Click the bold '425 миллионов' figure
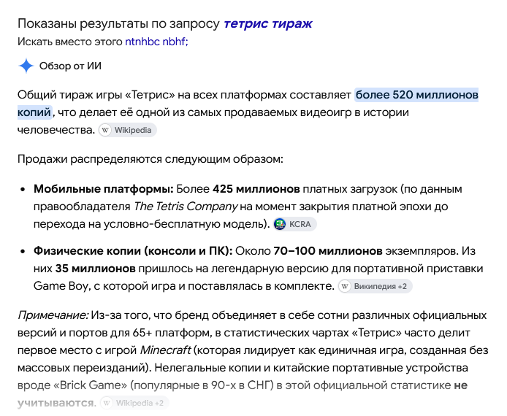507x416 pixels. pos(256,189)
